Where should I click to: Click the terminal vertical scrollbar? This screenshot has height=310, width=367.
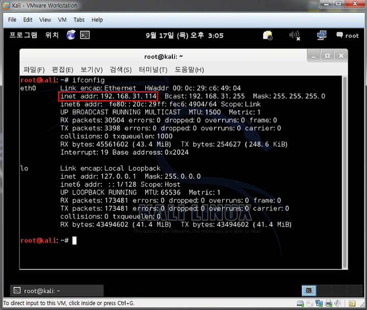click(345, 172)
